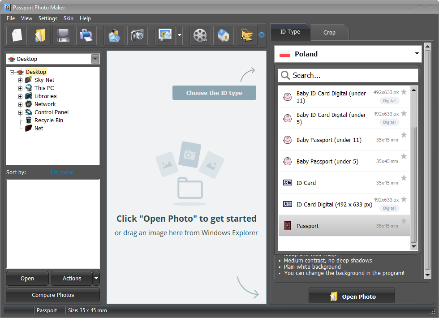Click the ID type Search field
439x318 pixels.
[348, 75]
